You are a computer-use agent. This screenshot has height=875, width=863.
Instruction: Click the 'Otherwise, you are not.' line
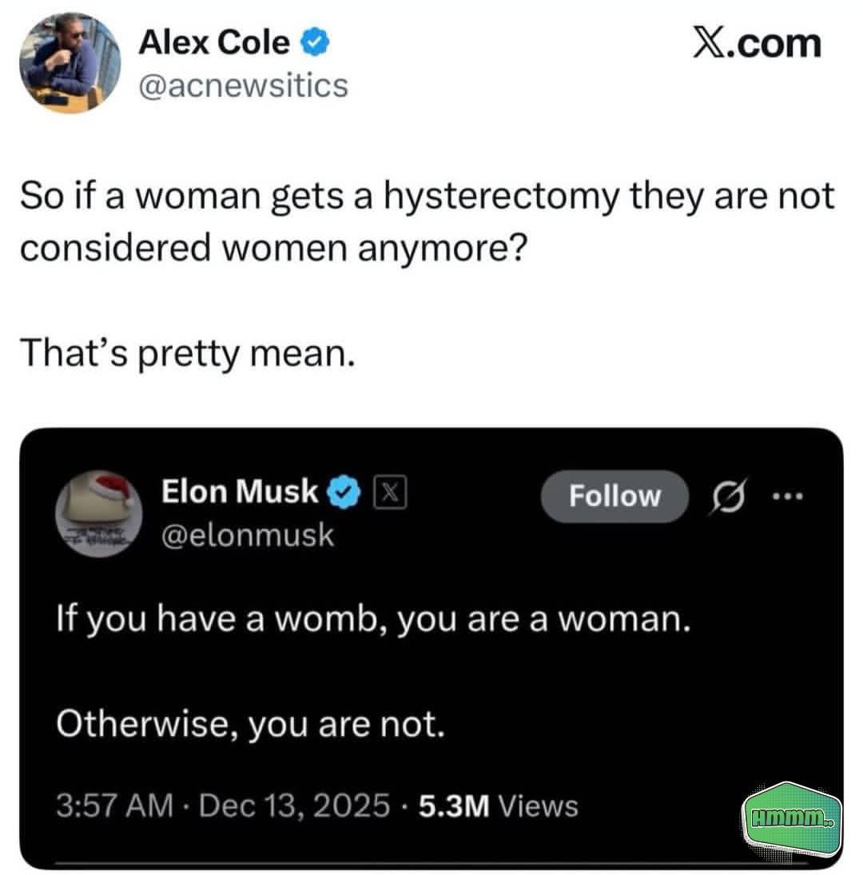[250, 724]
